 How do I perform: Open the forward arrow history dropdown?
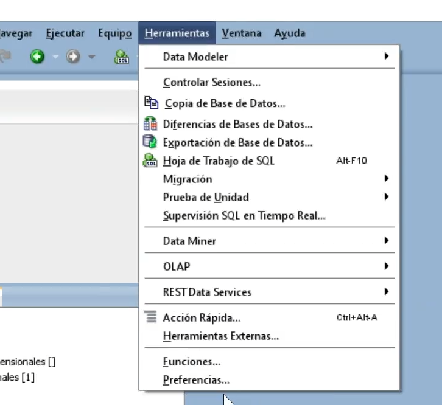(91, 57)
